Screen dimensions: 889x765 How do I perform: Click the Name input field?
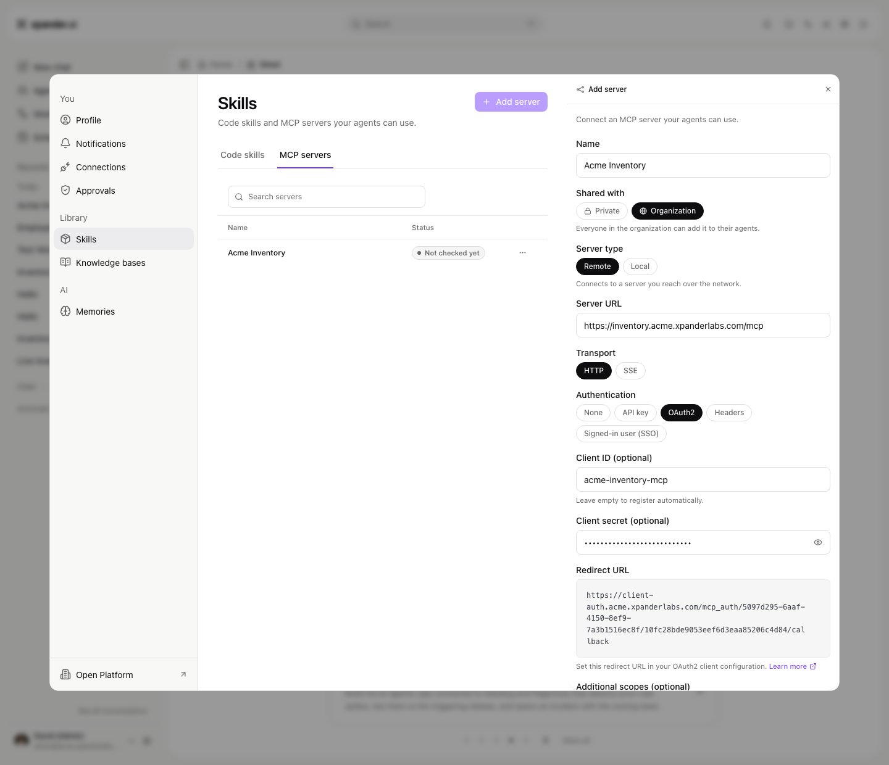[x=703, y=165]
